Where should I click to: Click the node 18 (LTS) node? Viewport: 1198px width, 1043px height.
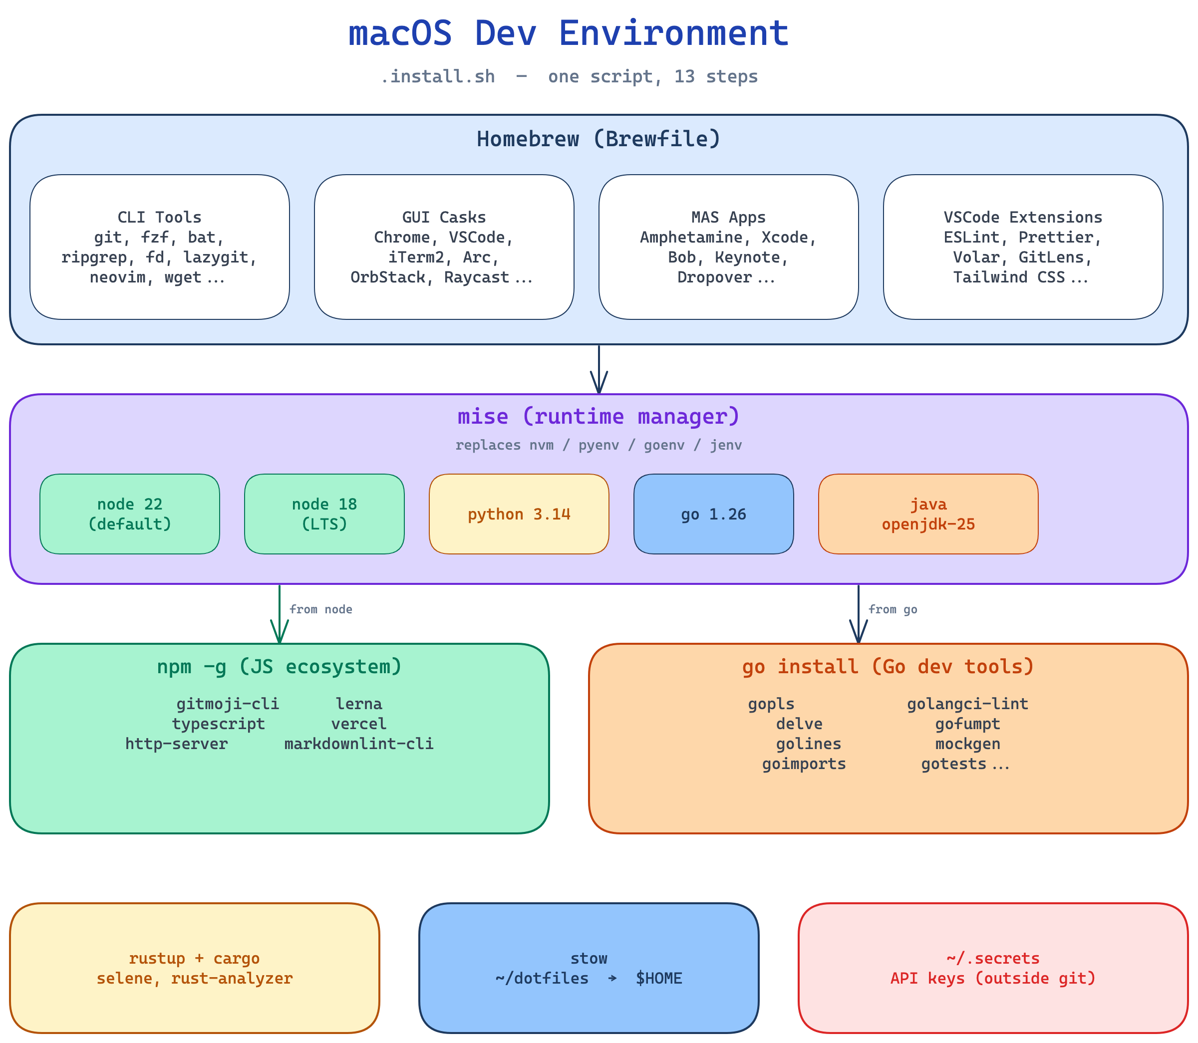point(324,514)
